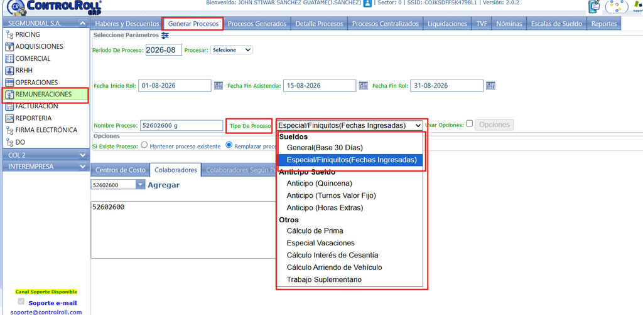Open calendar icon for Fecha Fin Asistencia
This screenshot has width=643, height=315.
tap(364, 86)
